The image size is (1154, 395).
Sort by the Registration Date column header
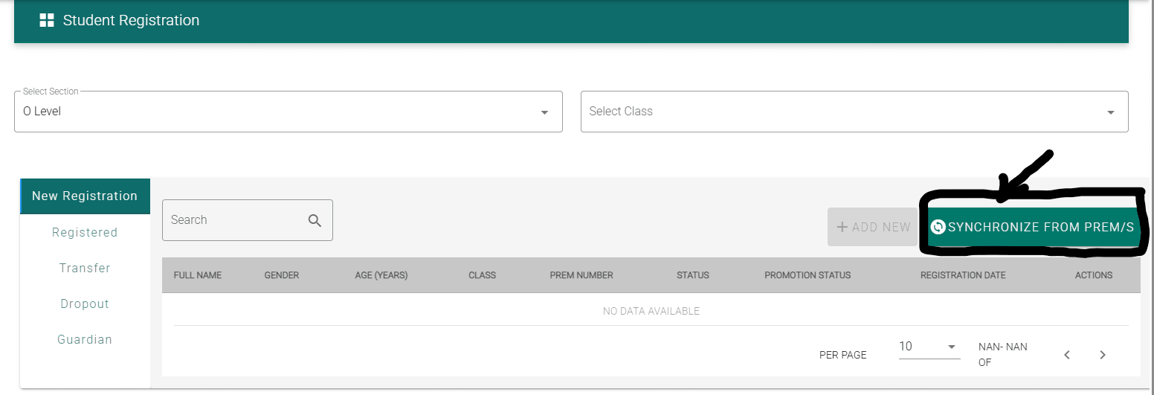963,275
